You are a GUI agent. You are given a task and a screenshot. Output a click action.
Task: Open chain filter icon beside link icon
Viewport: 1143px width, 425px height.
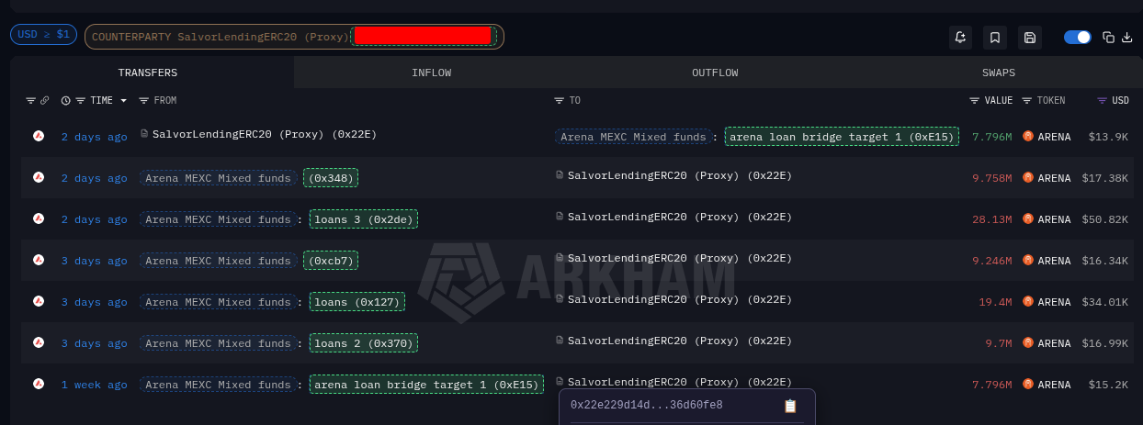[x=30, y=100]
